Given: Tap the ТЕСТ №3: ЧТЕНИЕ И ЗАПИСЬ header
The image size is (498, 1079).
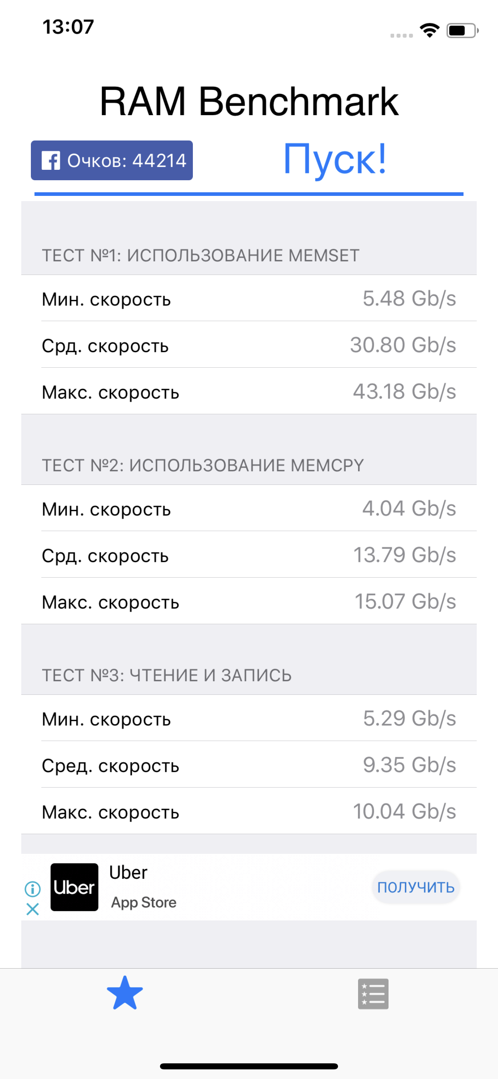Looking at the screenshot, I should tap(166, 675).
